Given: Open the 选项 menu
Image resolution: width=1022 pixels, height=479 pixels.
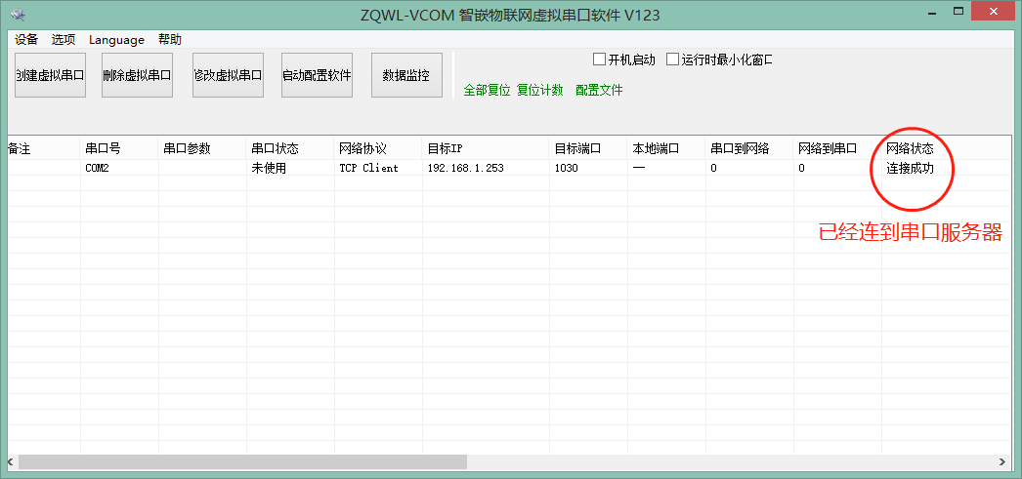Looking at the screenshot, I should (64, 40).
